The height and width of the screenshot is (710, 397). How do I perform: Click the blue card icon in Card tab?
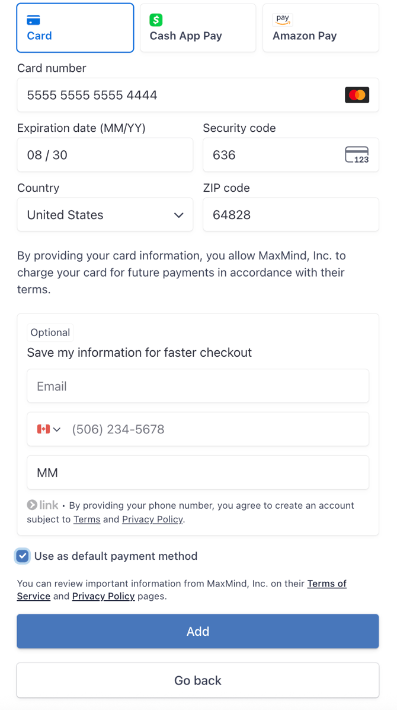pyautogui.click(x=34, y=20)
